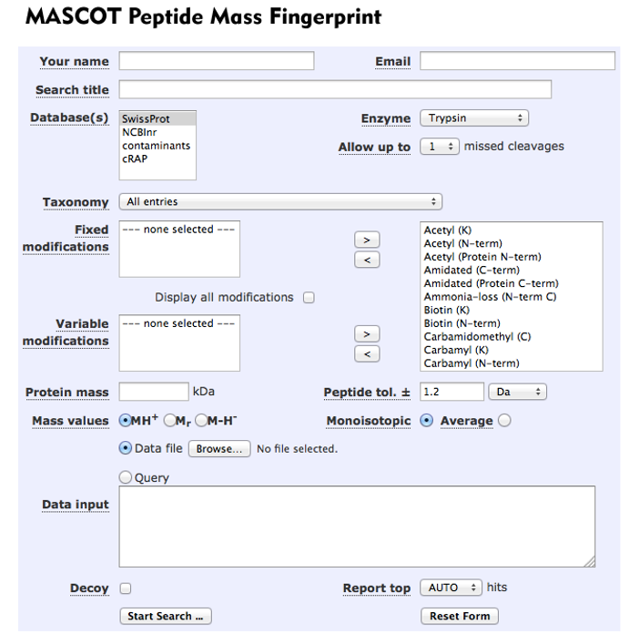Change the peptide tolerance Da unit dropdown
This screenshot has height=634, width=639.
click(518, 392)
